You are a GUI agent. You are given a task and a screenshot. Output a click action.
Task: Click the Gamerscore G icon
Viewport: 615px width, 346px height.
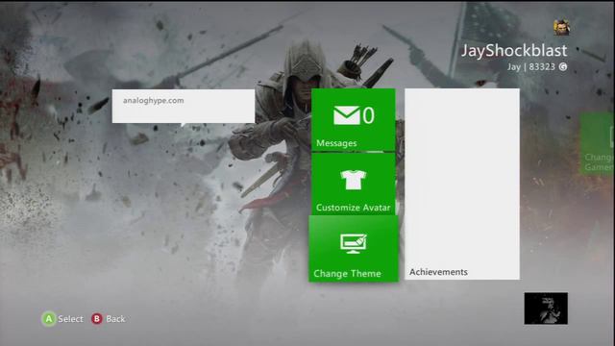point(563,66)
